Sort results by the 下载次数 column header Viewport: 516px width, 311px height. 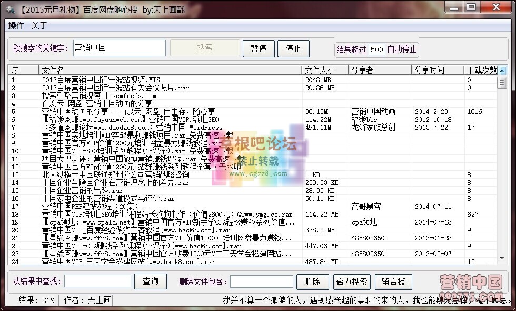coord(482,70)
